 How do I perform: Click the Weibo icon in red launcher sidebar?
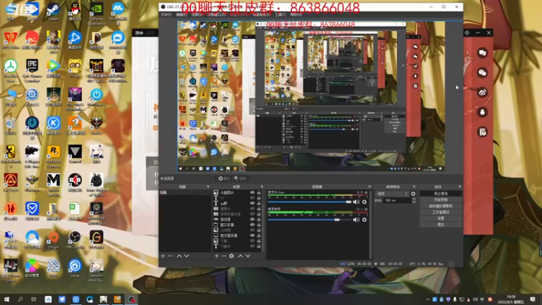[x=482, y=92]
